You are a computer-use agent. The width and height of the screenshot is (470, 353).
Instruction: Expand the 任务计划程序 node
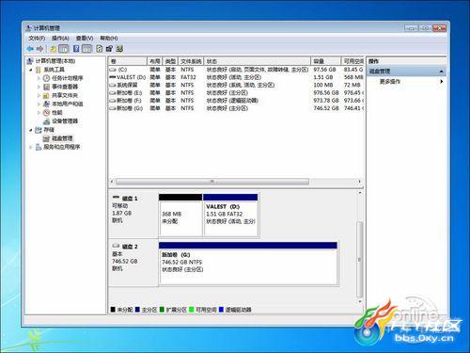tap(39, 78)
